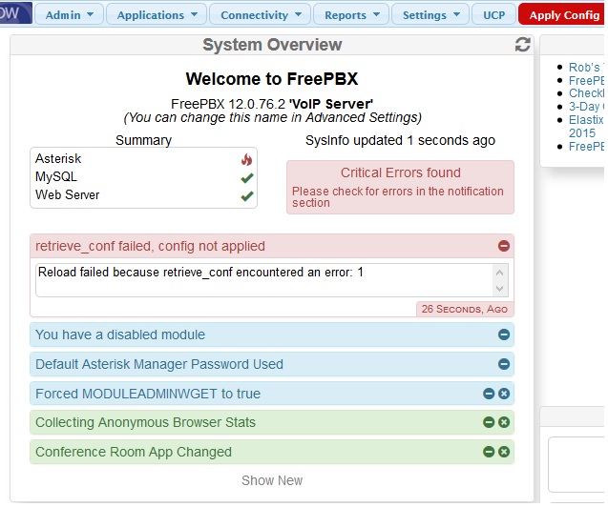This screenshot has height=507, width=608.
Task: Click scroll up arrow in error message box
Action: (x=500, y=273)
